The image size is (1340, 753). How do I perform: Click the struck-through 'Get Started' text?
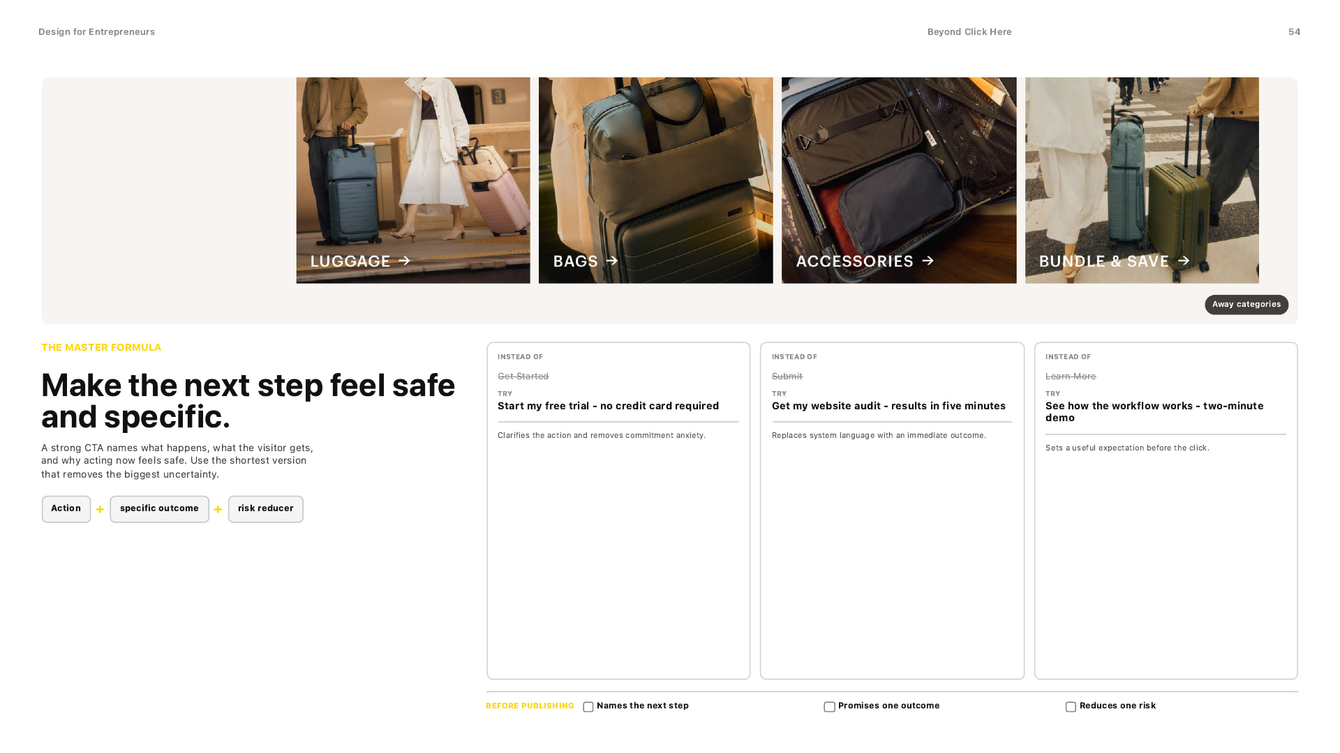pyautogui.click(x=523, y=376)
